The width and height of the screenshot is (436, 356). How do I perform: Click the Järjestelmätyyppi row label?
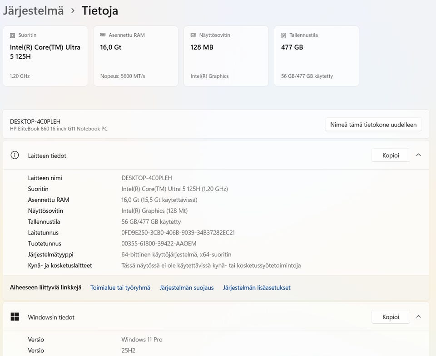pyautogui.click(x=50, y=255)
